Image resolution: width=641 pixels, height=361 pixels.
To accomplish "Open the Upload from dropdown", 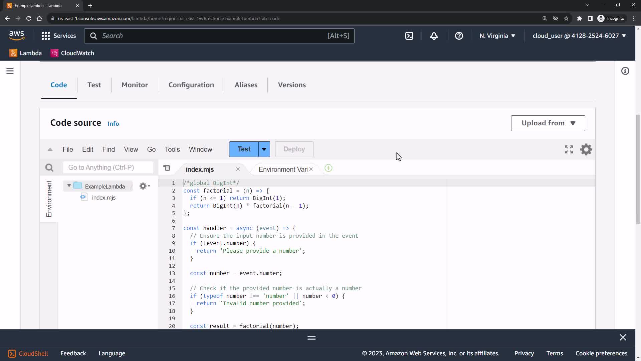I will (x=548, y=123).
